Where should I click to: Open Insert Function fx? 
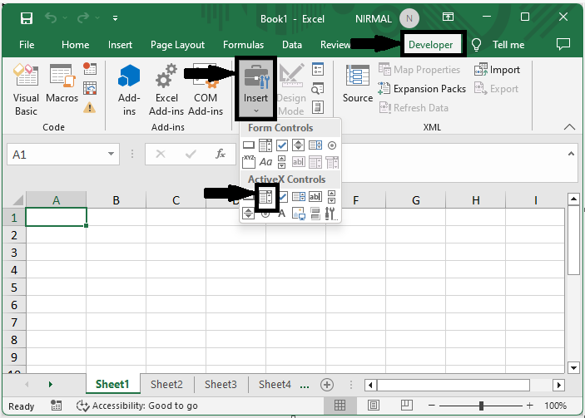221,154
